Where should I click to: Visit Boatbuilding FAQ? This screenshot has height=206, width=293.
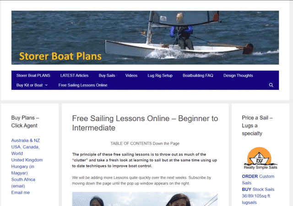[x=198, y=75]
